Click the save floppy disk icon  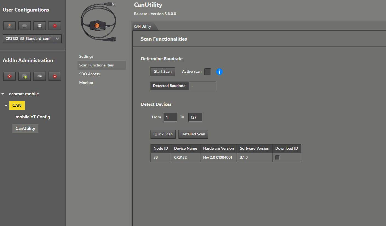coord(39,26)
